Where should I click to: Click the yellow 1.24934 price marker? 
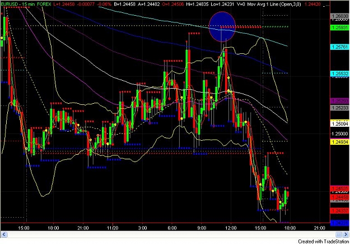coord(339,142)
